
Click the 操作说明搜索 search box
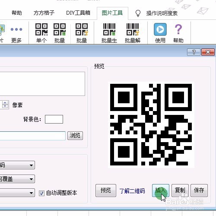click(x=162, y=13)
